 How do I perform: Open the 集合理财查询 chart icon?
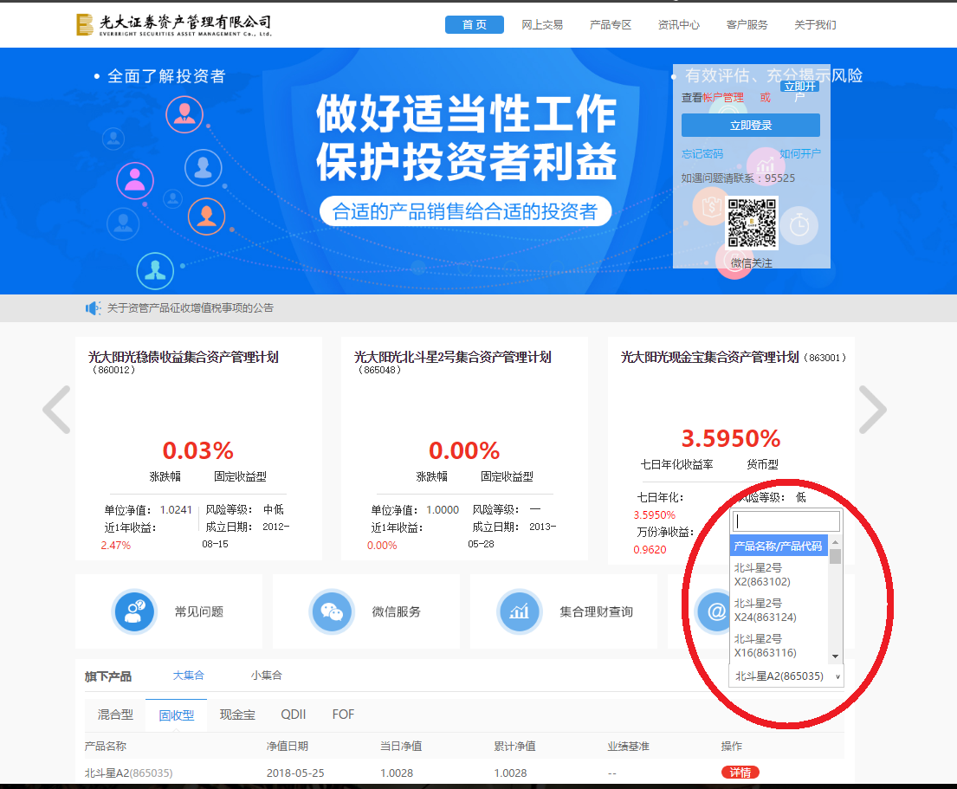(520, 611)
